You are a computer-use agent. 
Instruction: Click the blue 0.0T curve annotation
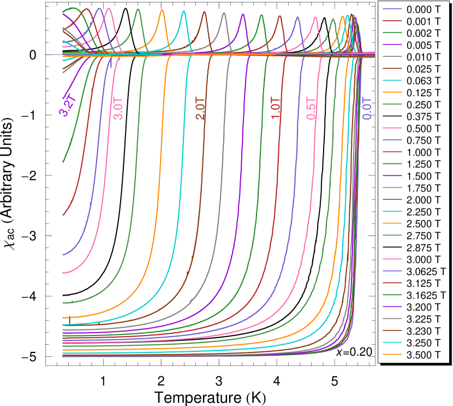368,109
